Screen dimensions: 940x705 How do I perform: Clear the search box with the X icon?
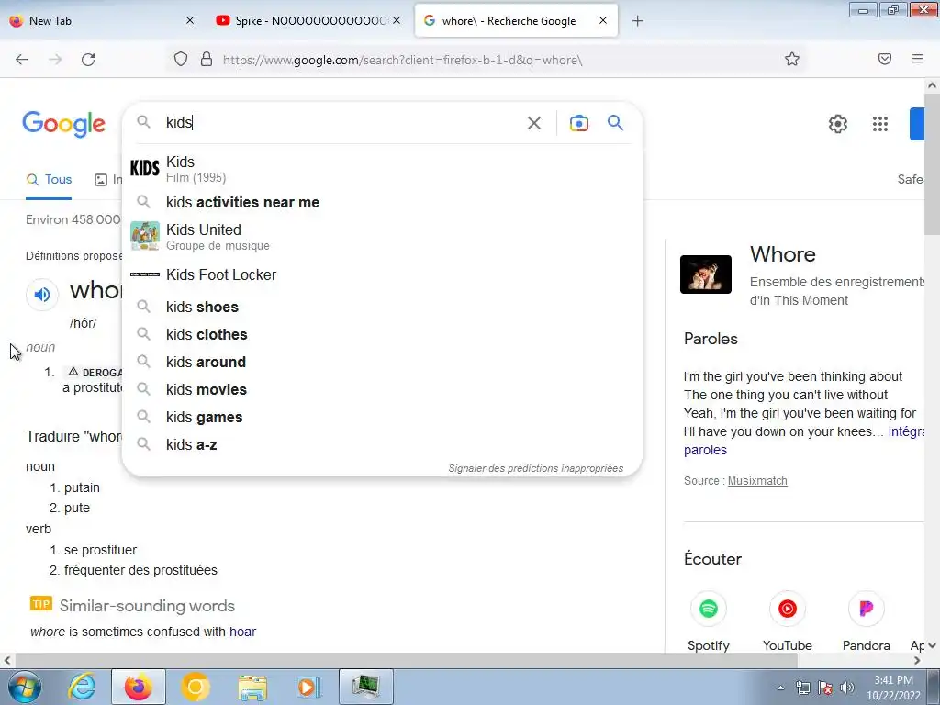click(533, 123)
